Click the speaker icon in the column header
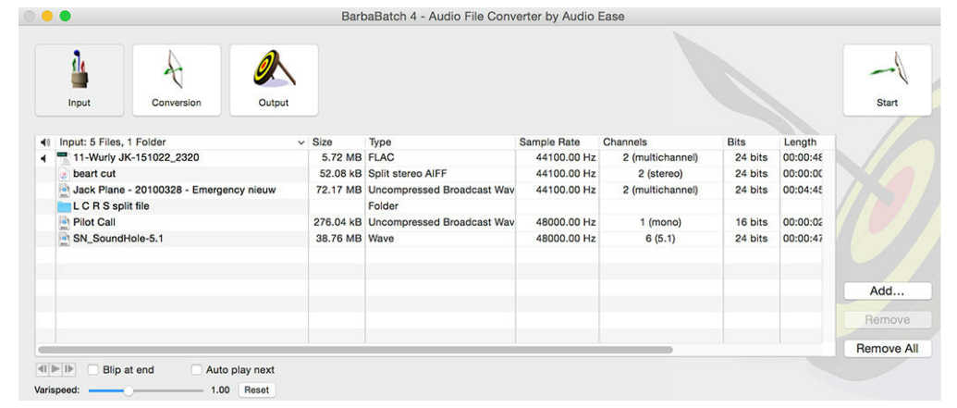957x408 pixels. point(45,142)
